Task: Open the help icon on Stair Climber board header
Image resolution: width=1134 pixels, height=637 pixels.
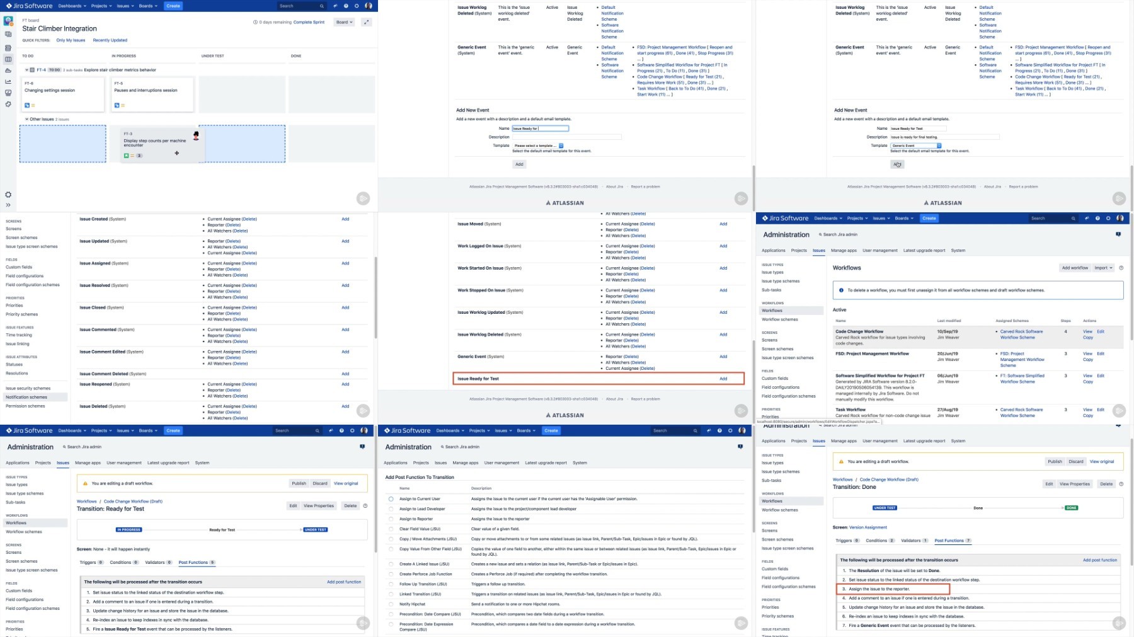Action: (346, 6)
